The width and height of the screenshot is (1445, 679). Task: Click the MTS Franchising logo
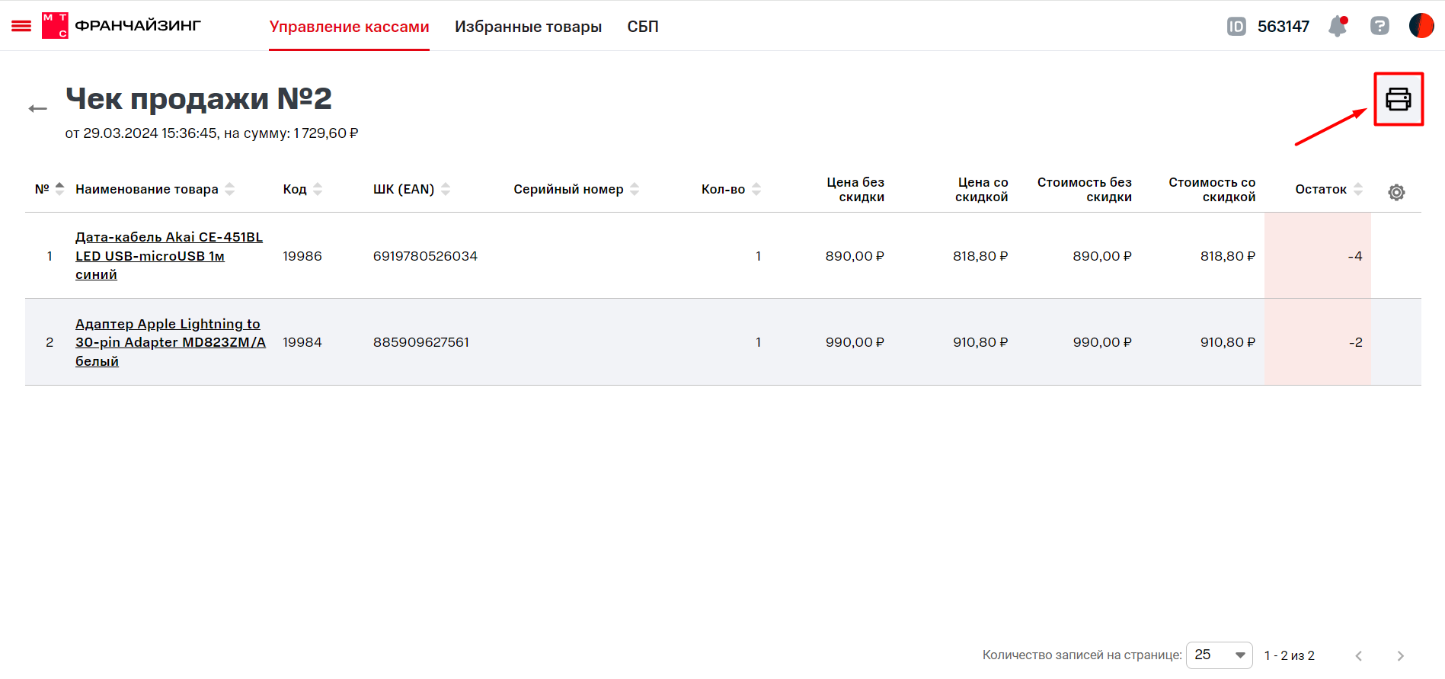tap(121, 26)
